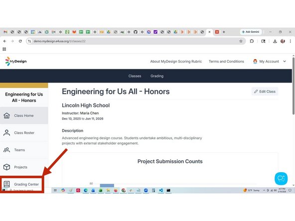Switch to the GitHub browser tab
This screenshot has width=295, height=221.
[x=136, y=32]
